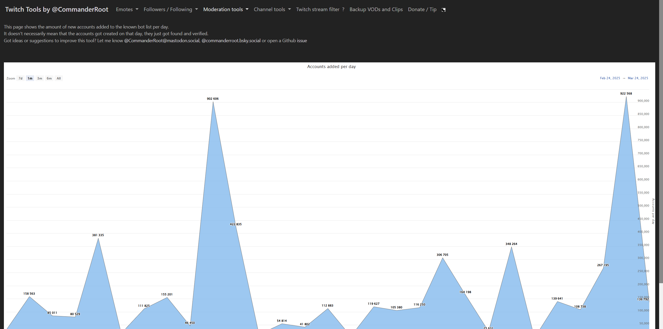Expand Channel tools menu
Screen dimensions: 663x329
[272, 10]
